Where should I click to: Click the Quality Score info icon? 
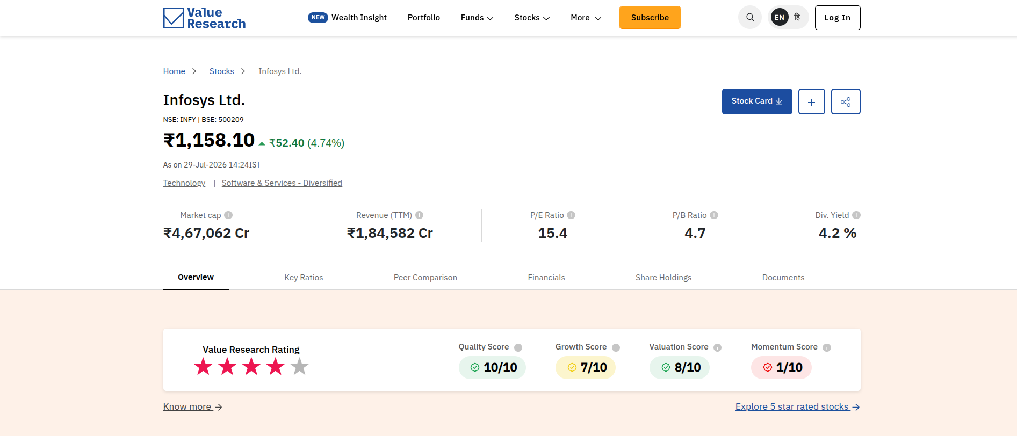coord(518,347)
